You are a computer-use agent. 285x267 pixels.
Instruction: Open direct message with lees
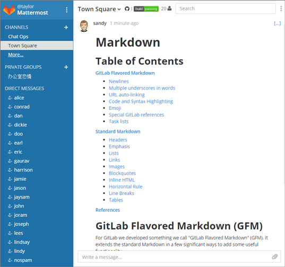click(19, 233)
